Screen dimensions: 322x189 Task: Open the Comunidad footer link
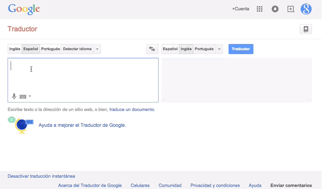coord(170,185)
